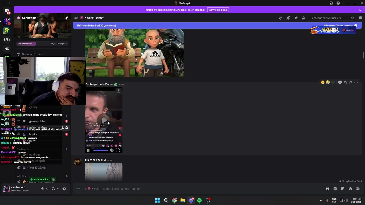Toggle video volume speaker icon
365x205 pixels.
pyautogui.click(x=112, y=150)
